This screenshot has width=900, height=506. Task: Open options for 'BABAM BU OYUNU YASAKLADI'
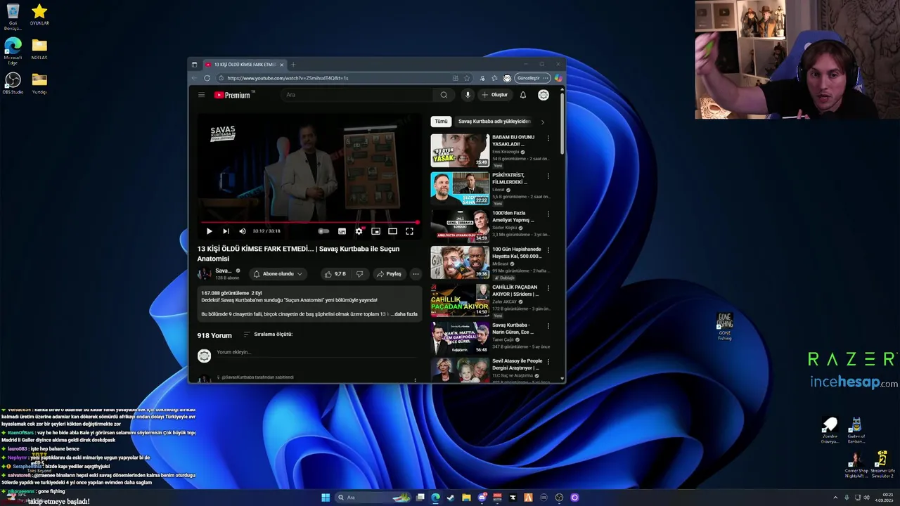click(x=548, y=138)
